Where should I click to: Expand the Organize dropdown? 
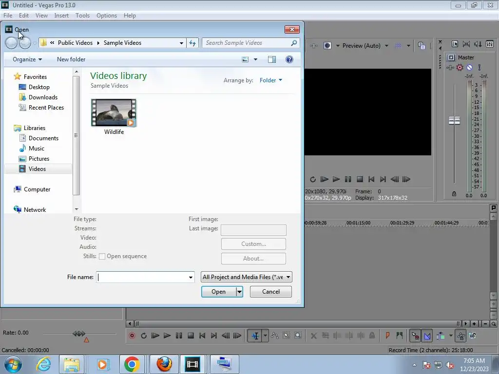(x=27, y=59)
